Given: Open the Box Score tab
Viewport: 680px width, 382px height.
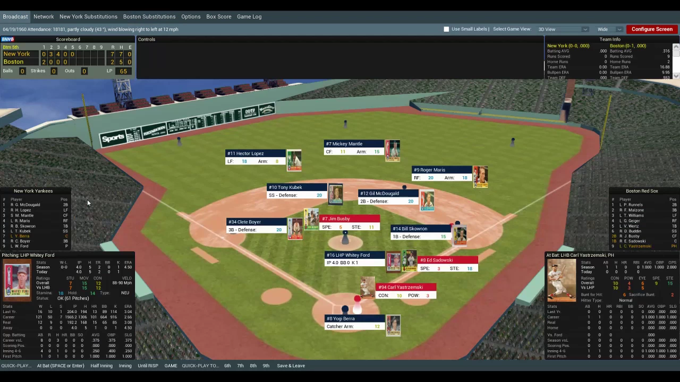Looking at the screenshot, I should [x=219, y=16].
